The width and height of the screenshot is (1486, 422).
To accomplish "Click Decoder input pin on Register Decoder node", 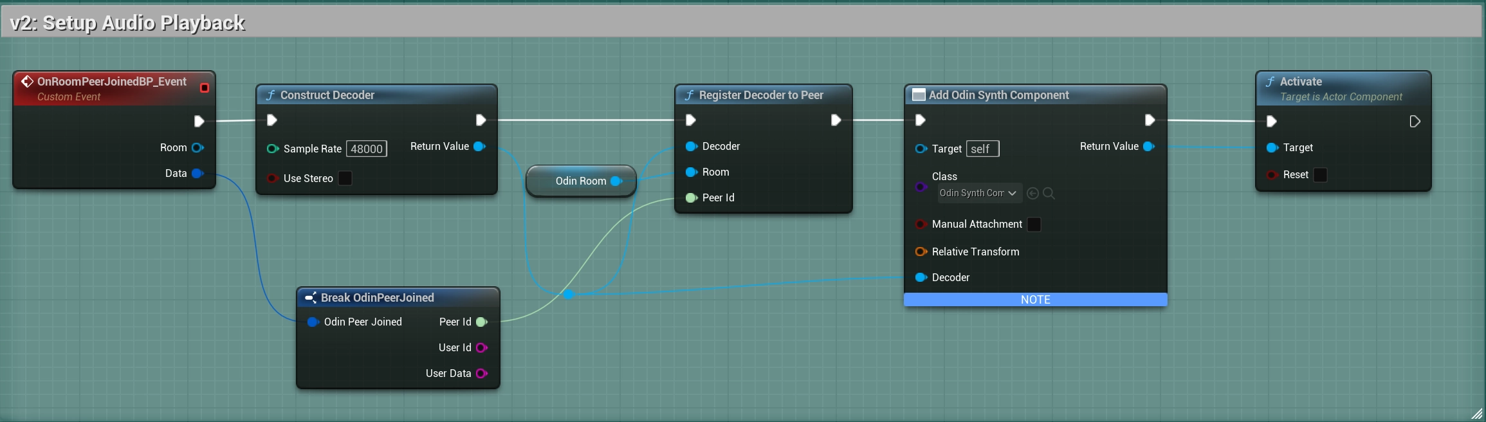I will point(692,146).
